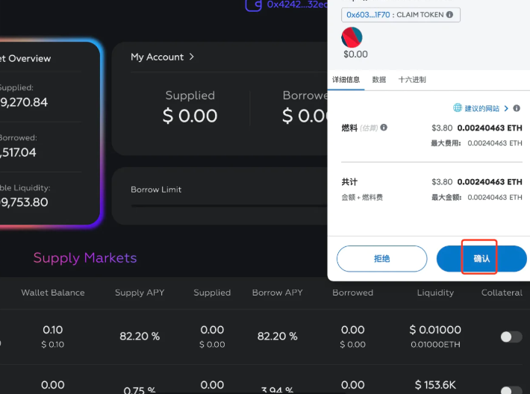Open contract address 0x603...1F70
The image size is (530, 394).
[368, 15]
